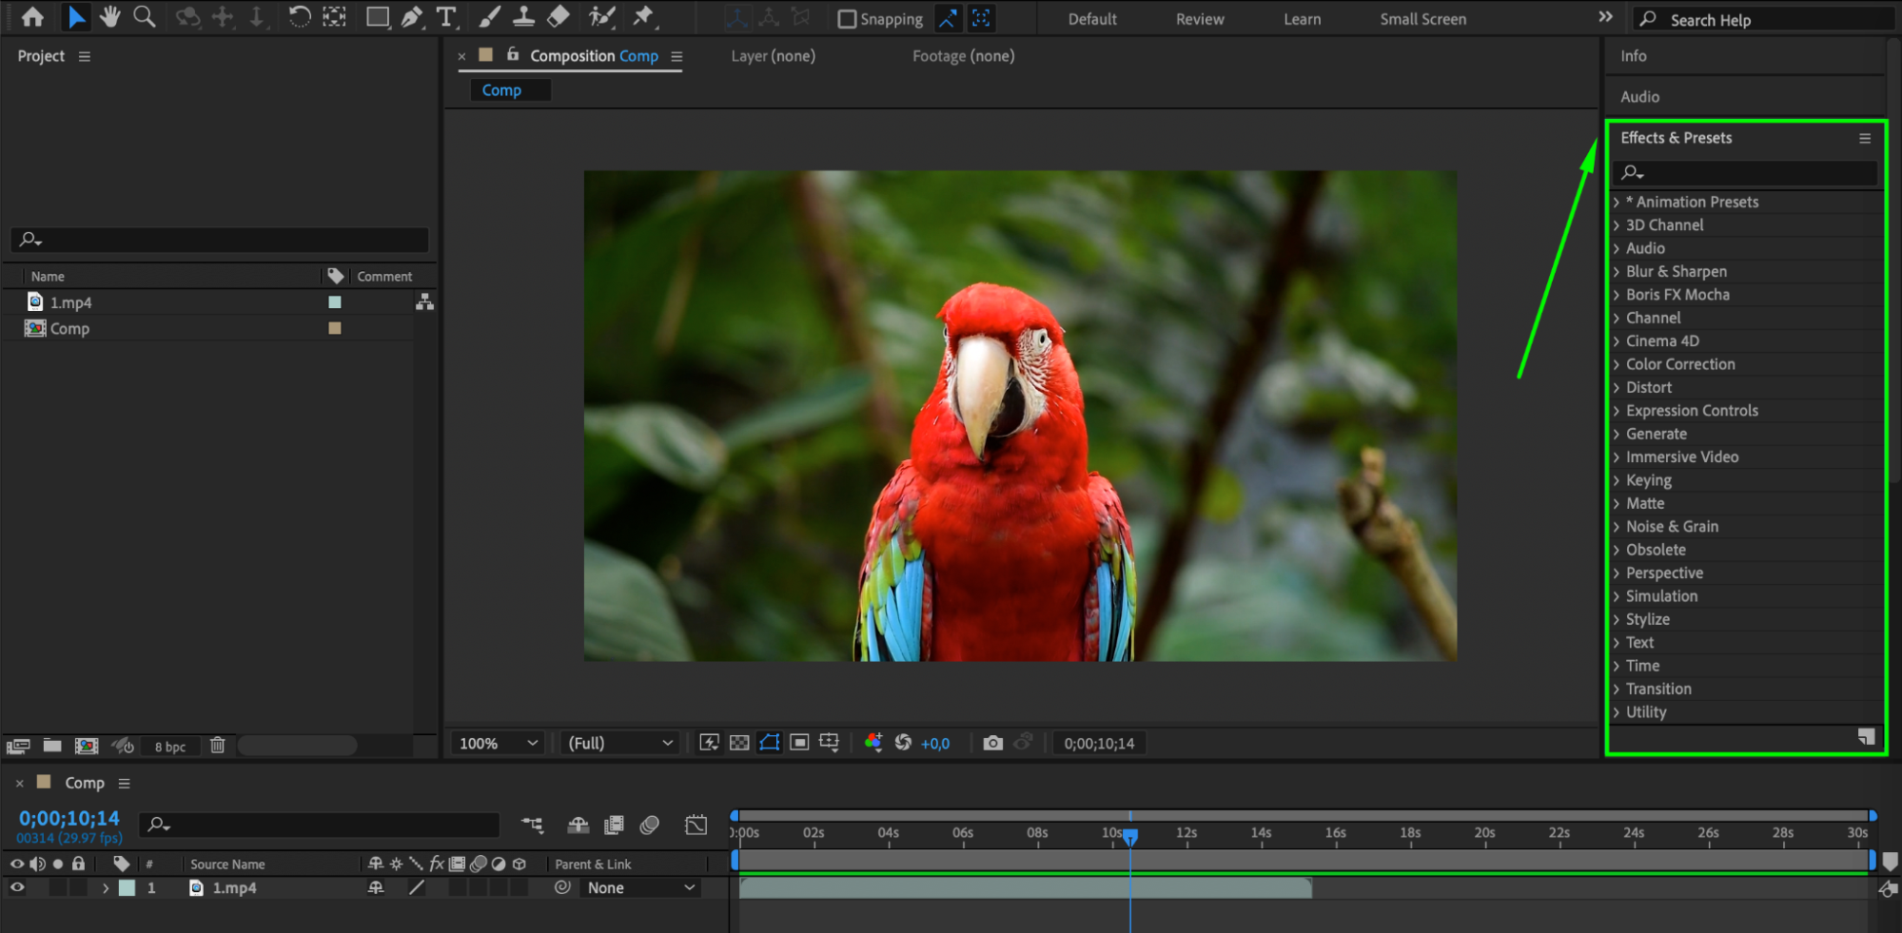Select the Hand tool

tap(110, 17)
